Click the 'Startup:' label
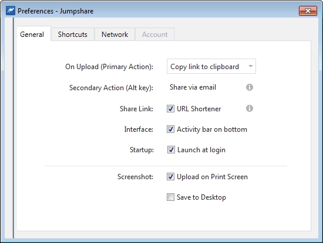Image resolution: width=323 pixels, height=243 pixels. (x=142, y=150)
